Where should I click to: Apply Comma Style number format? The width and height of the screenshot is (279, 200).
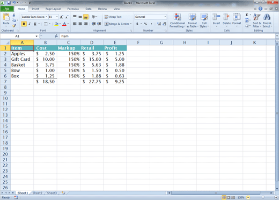click(151, 24)
